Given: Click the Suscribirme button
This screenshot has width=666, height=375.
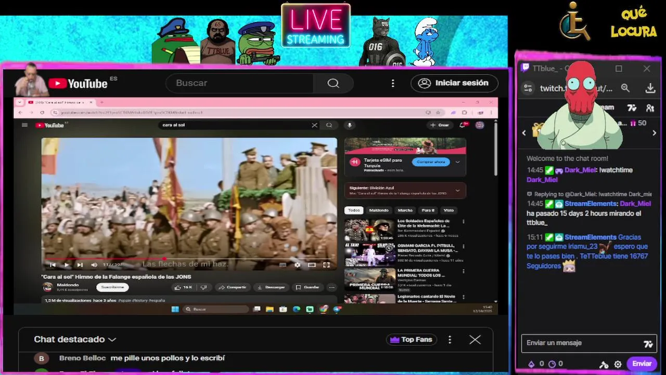Looking at the screenshot, I should tap(112, 287).
